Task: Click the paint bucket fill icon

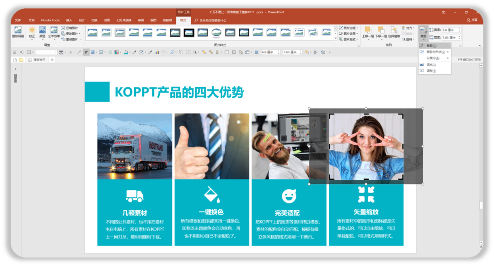Action: (126, 52)
